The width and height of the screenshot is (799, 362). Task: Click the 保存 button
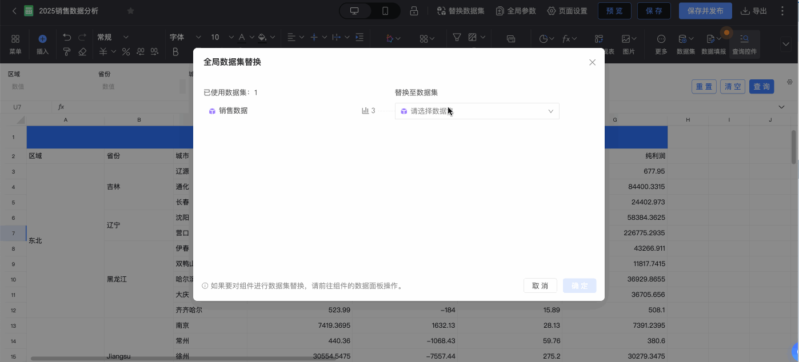point(654,11)
